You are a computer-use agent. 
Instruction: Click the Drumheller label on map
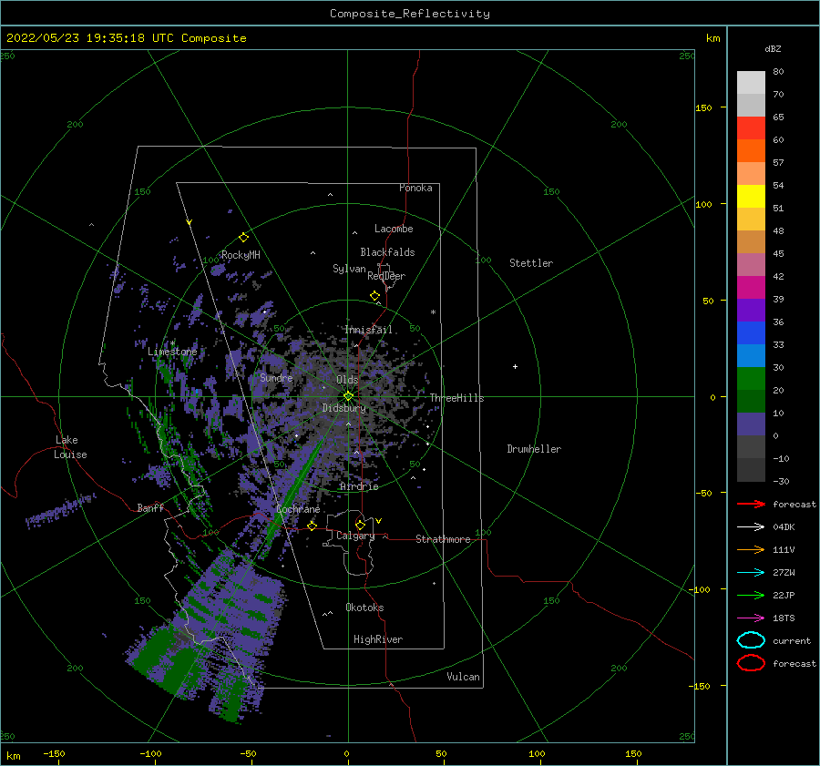coord(534,449)
